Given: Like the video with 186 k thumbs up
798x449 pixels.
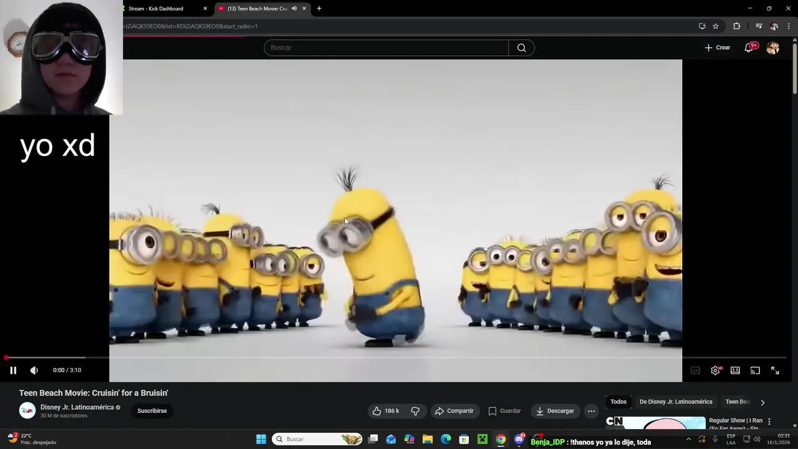Looking at the screenshot, I should click(385, 411).
